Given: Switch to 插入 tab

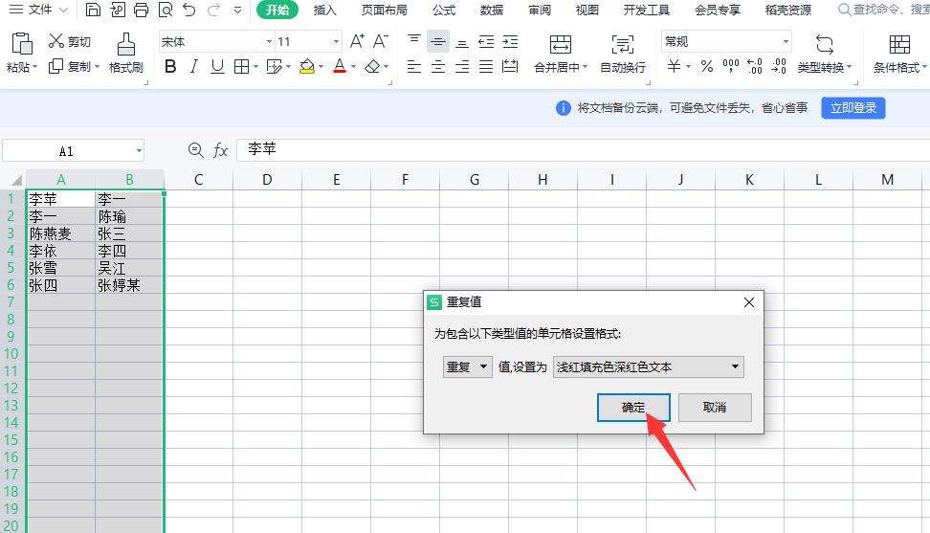Looking at the screenshot, I should point(324,11).
